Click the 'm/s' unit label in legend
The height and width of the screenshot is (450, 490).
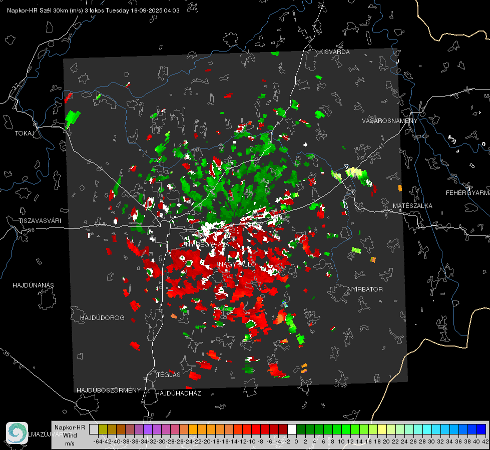pos(70,443)
